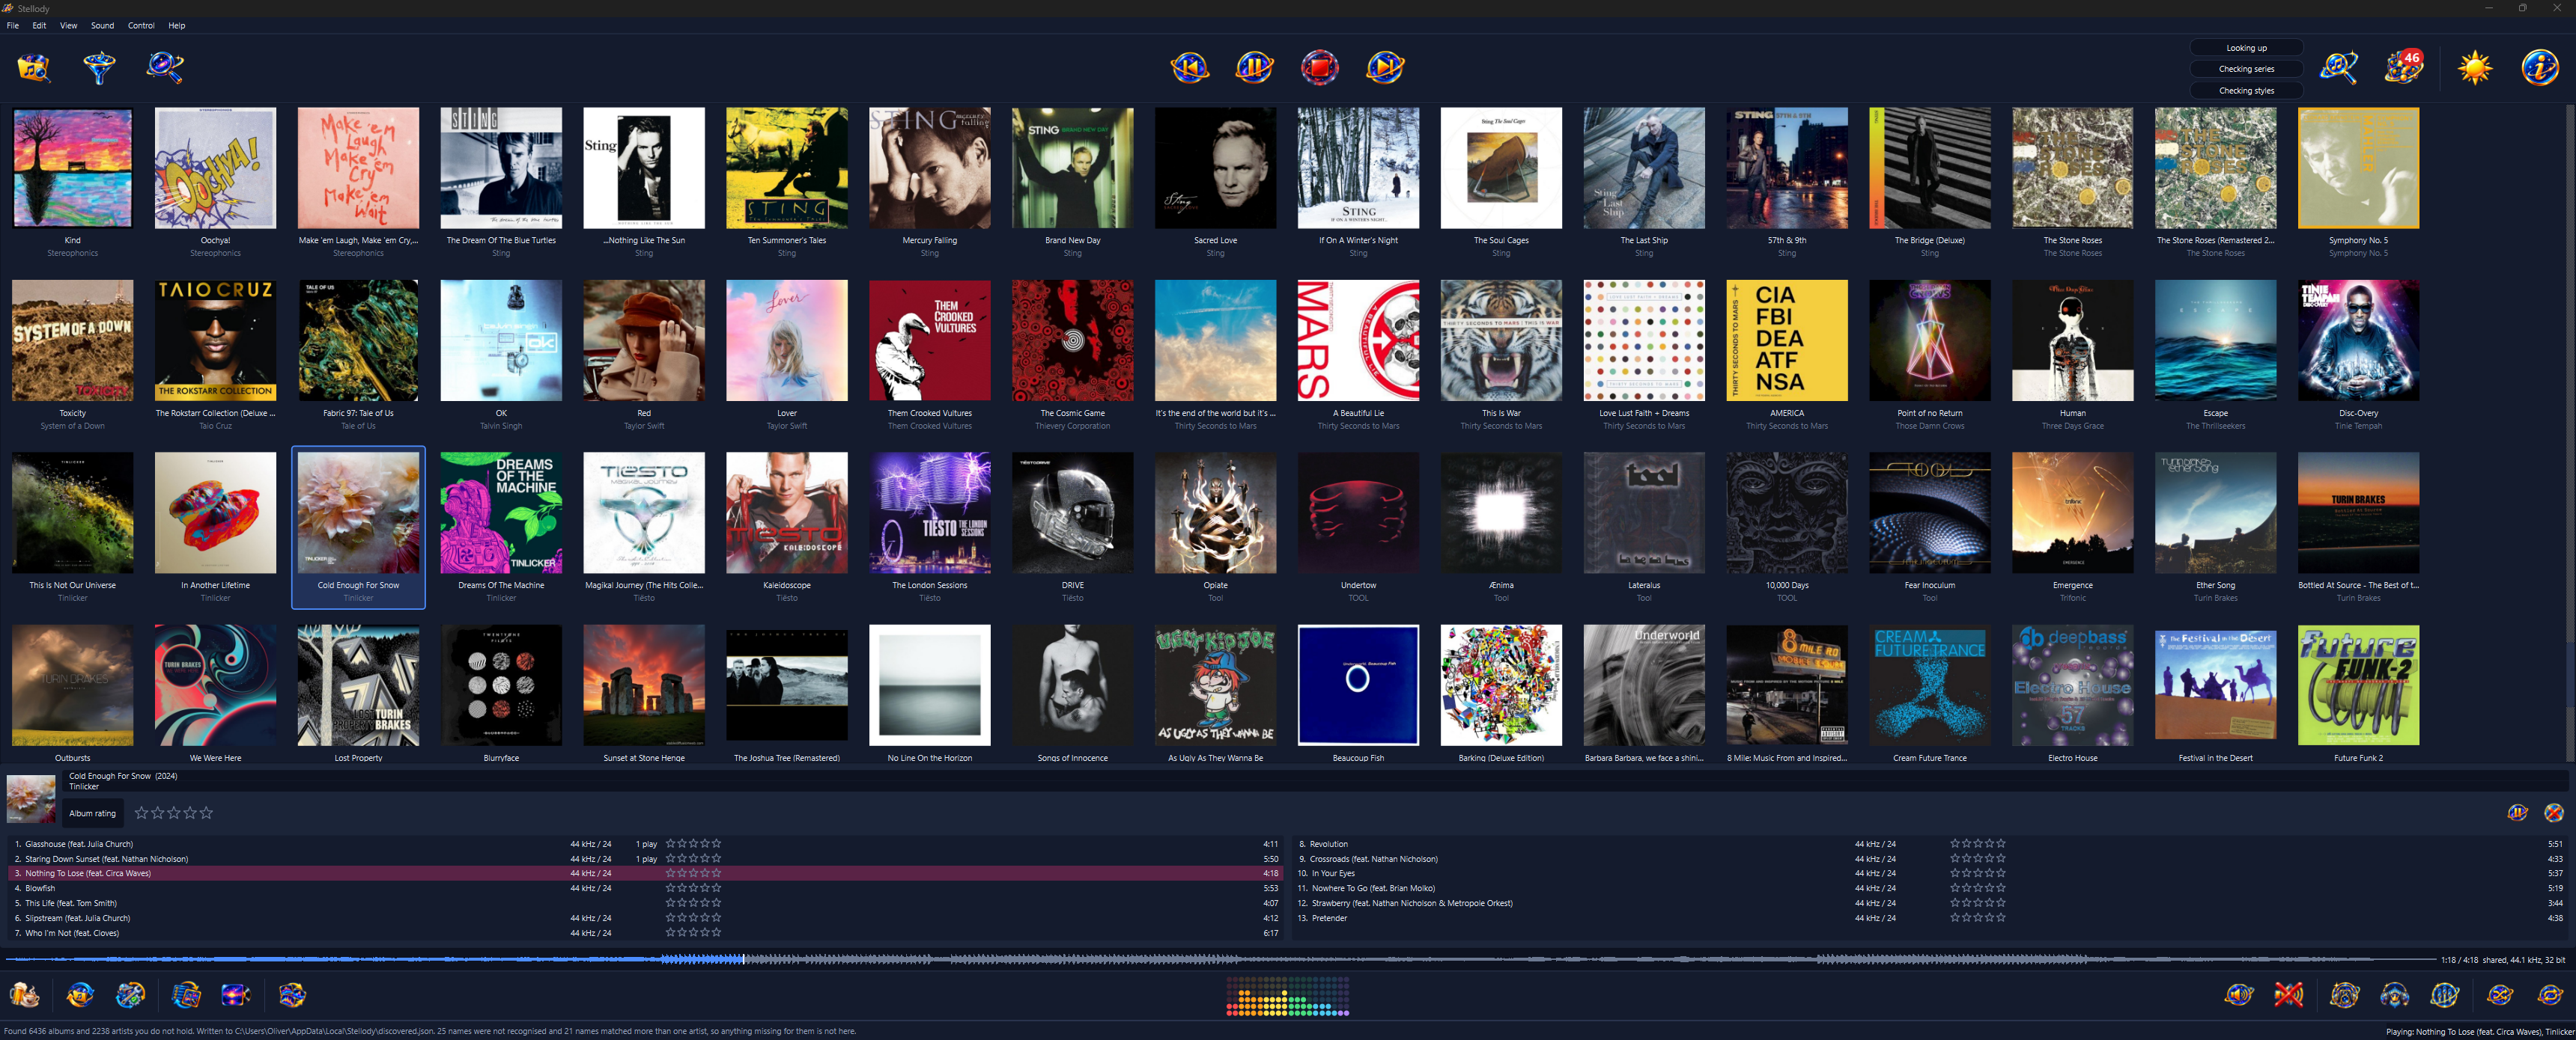Image resolution: width=2576 pixels, height=1040 pixels.
Task: Select track 4 Blowfish
Action: pos(644,888)
